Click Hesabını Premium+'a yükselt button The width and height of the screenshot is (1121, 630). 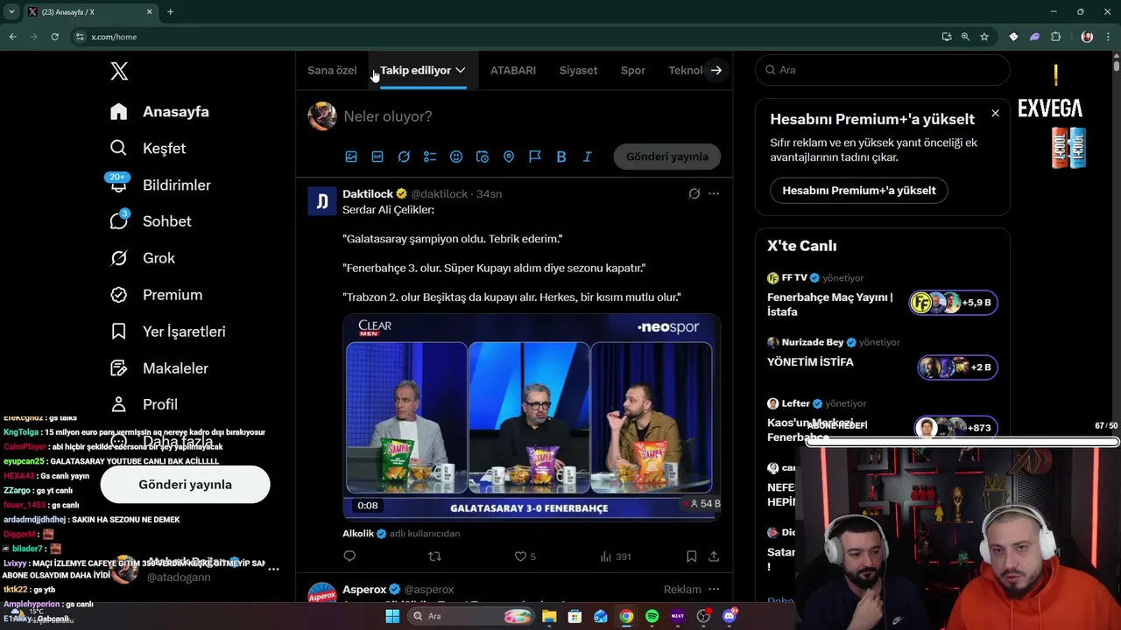point(859,191)
